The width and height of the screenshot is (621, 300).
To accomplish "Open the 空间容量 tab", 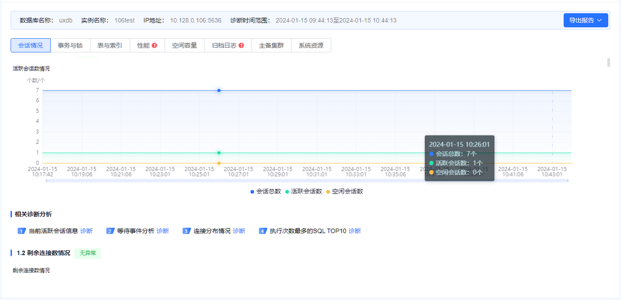I will [185, 46].
